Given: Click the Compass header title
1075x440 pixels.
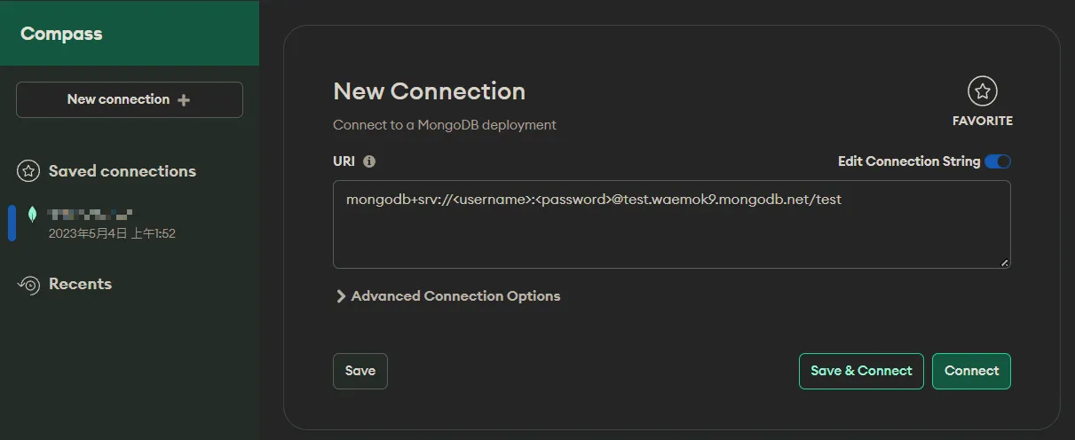Looking at the screenshot, I should [x=61, y=34].
